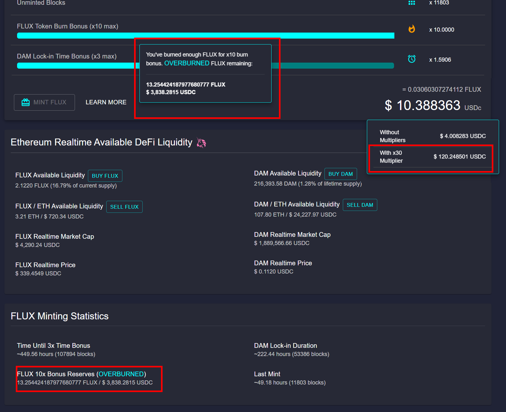Click the x 11803 unminted blocks value
Viewport: 506px width, 412px height.
(439, 3)
